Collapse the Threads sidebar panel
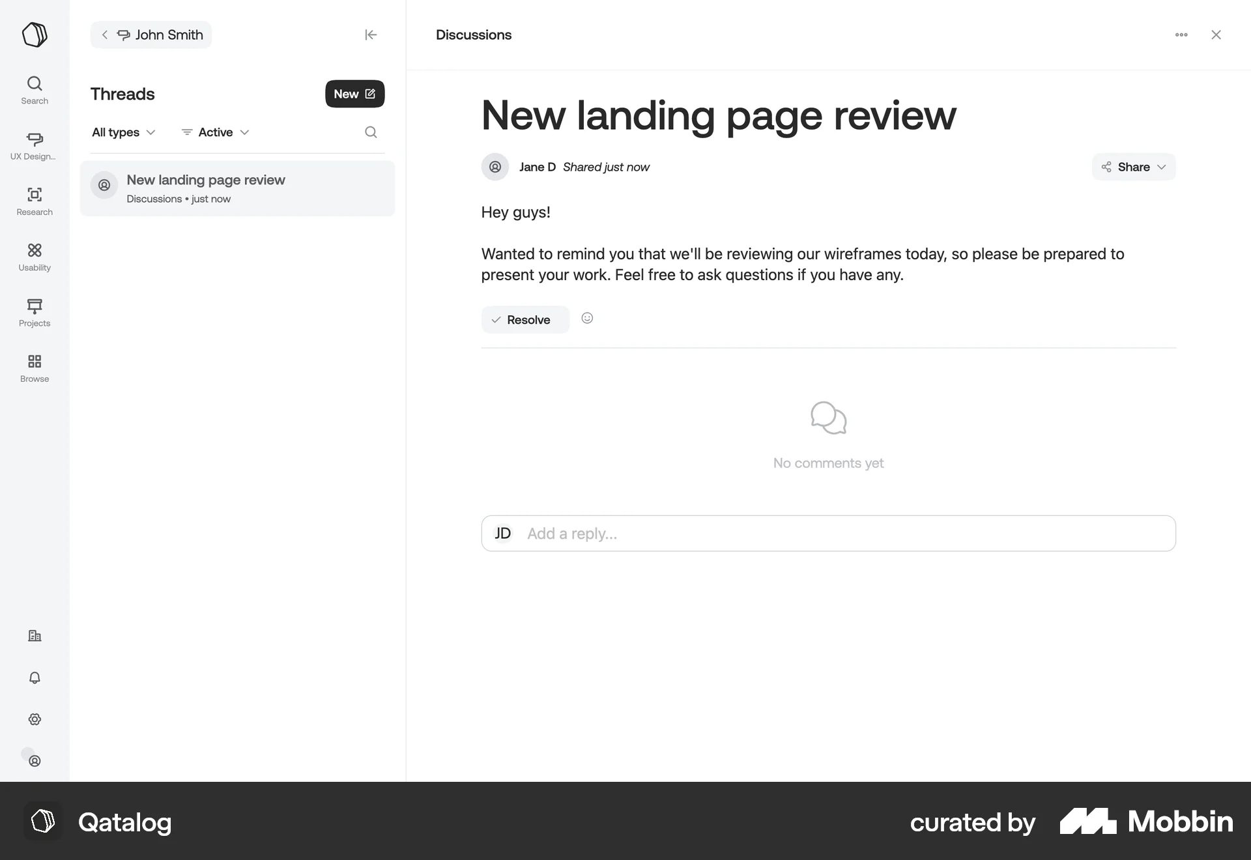 click(x=370, y=35)
